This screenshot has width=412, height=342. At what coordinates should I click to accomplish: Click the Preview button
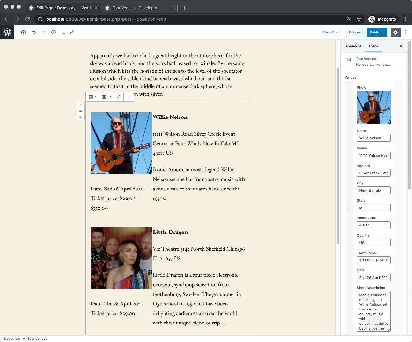click(355, 32)
